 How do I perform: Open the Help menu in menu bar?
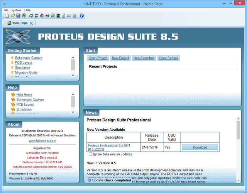coord(27,10)
